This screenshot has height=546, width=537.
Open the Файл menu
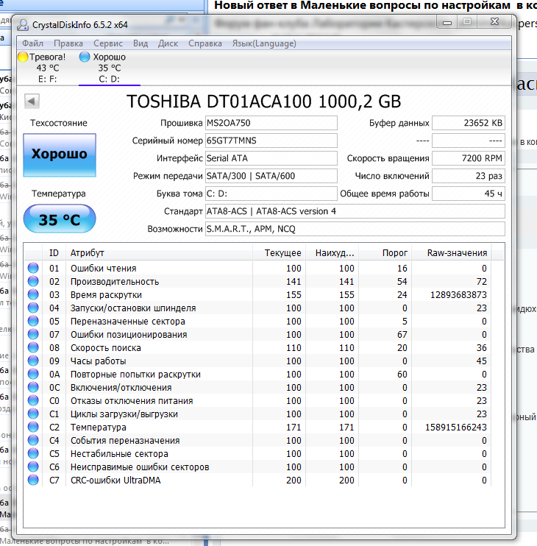[32, 43]
